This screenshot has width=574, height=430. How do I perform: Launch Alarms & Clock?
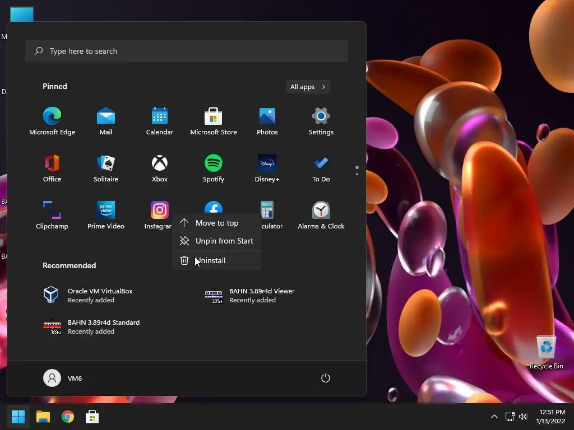321,216
